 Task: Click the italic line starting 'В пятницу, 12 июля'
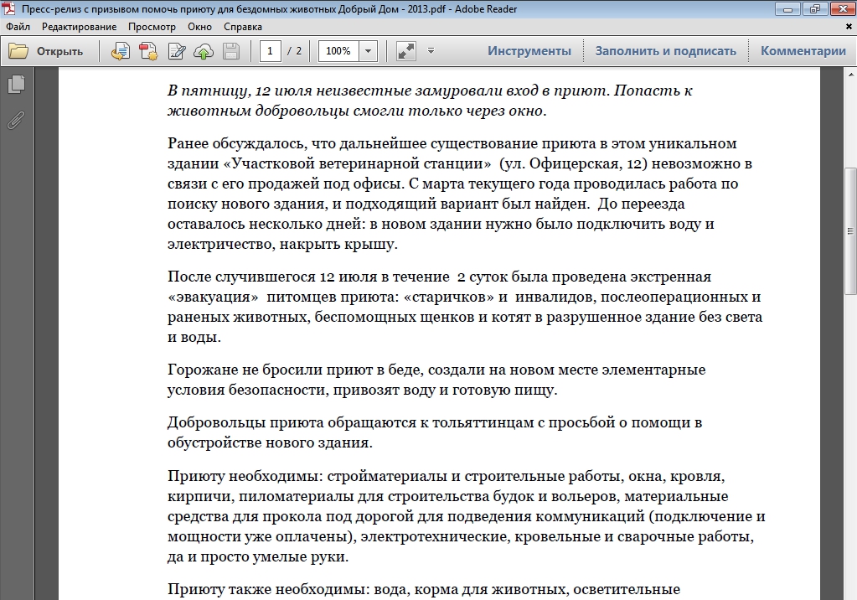coord(430,91)
